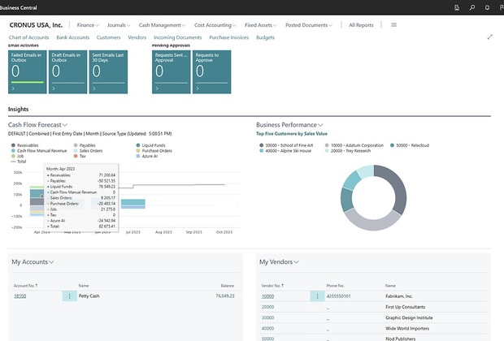The image size is (504, 341).
Task: Toggle Job legend item
Action: (17, 156)
